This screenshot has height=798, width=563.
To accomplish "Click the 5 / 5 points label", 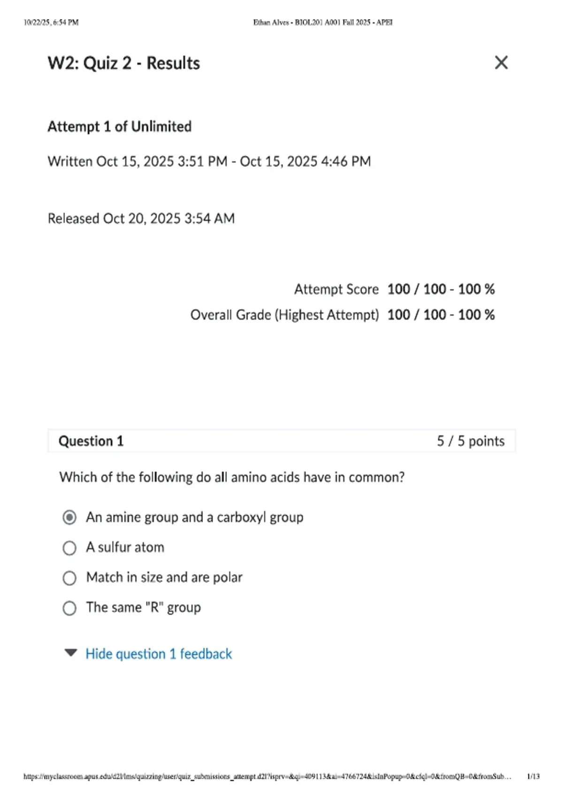I will click(x=471, y=441).
